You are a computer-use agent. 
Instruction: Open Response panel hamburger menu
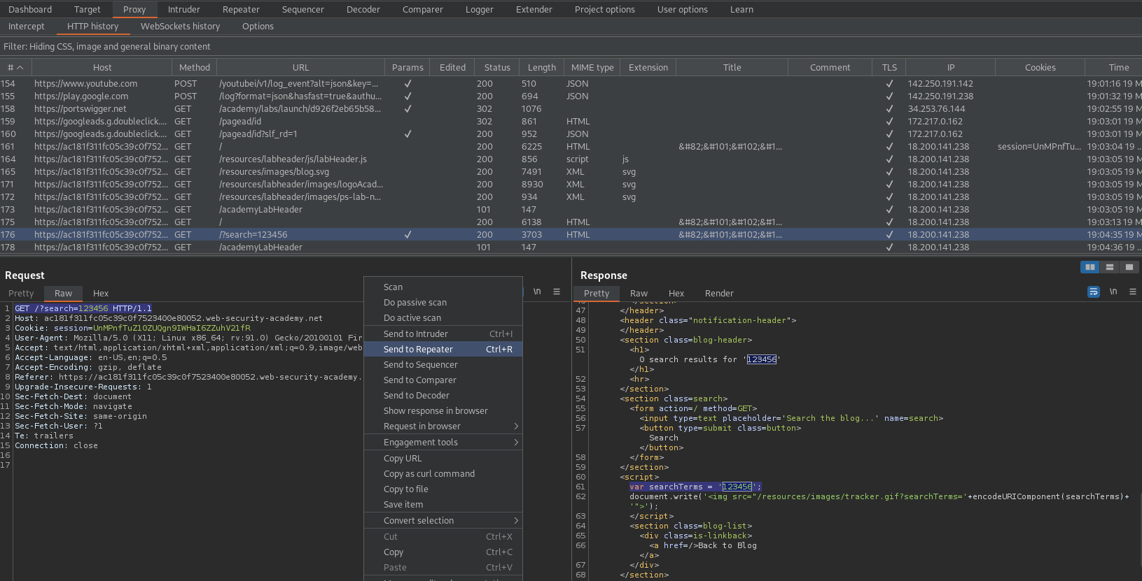(1133, 292)
